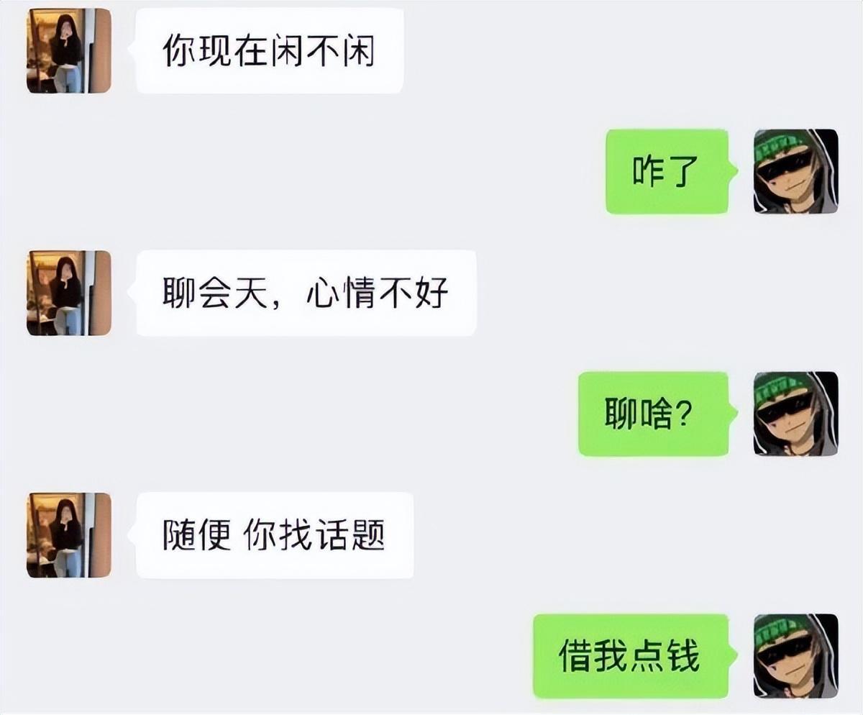Viewport: 863px width, 715px height.
Task: Tap sunglasses avatar next to "咋了"
Action: tap(795, 171)
